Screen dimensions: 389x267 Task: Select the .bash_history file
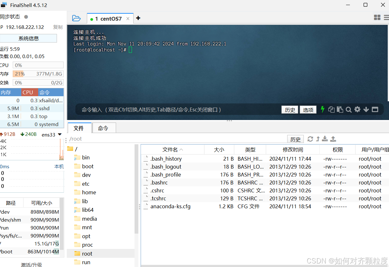point(265,159)
